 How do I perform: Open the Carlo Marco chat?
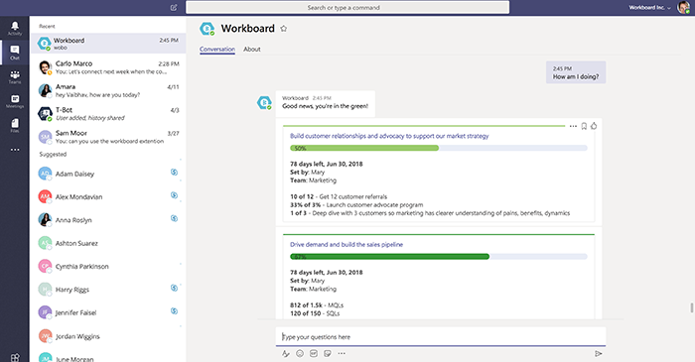(x=107, y=67)
